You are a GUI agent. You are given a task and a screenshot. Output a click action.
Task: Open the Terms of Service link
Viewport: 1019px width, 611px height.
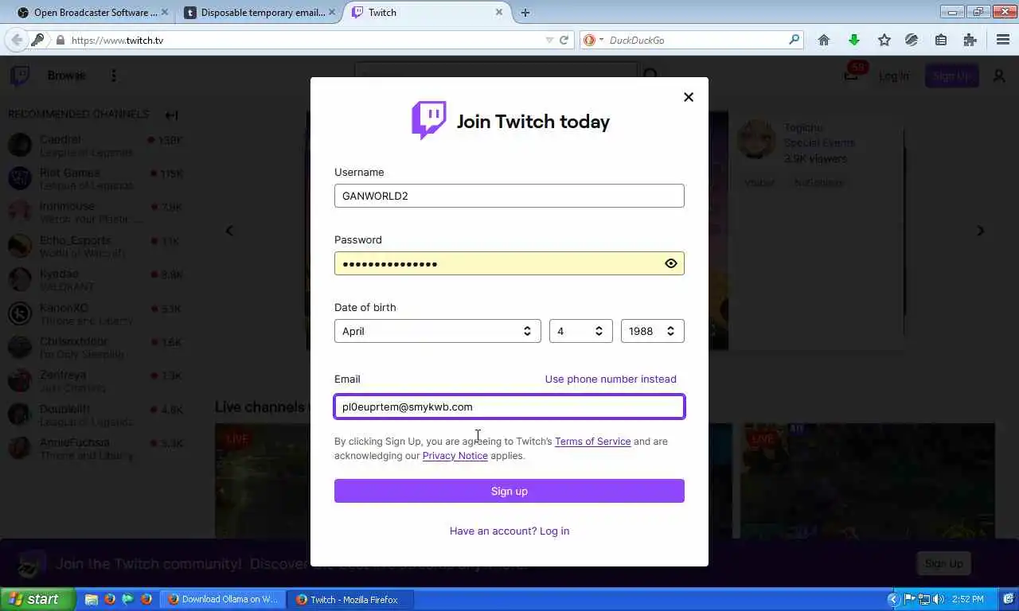coord(592,441)
